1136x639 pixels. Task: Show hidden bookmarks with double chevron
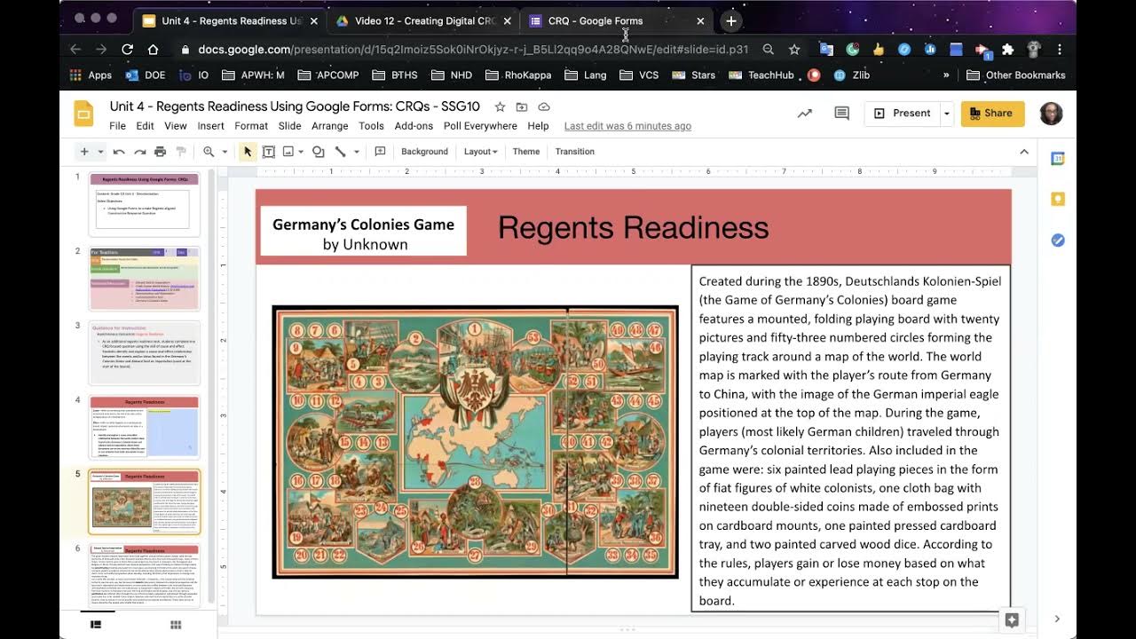(946, 75)
